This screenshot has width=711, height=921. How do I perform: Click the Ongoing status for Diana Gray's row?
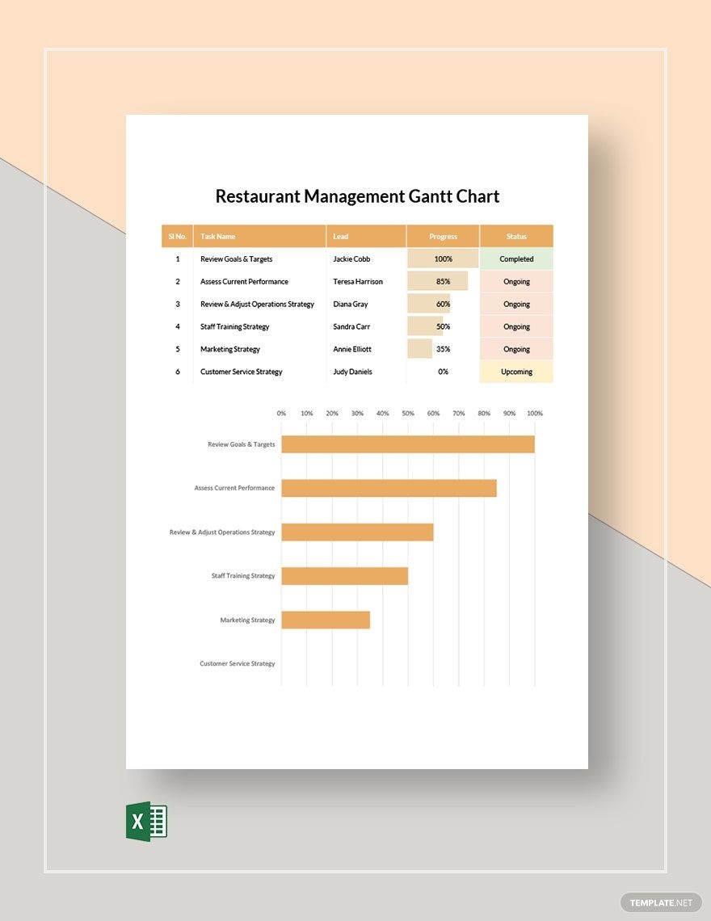click(x=516, y=304)
